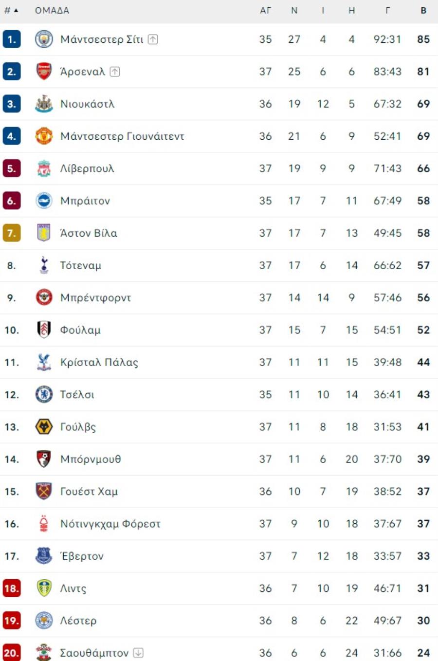Select the Λέστερ table row name

pos(78,621)
